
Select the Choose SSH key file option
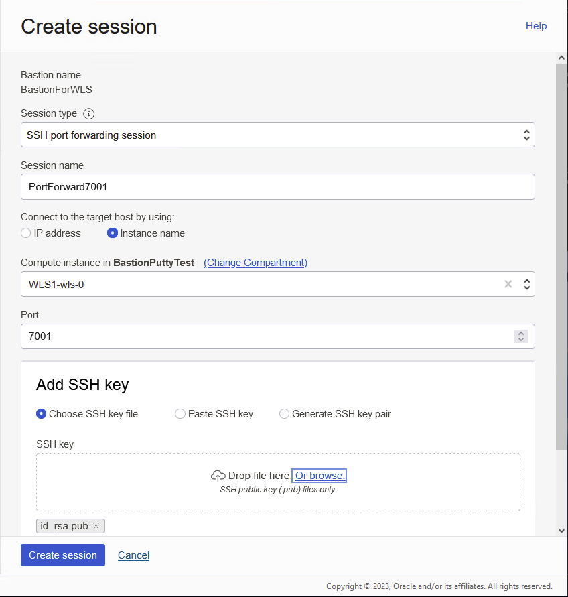tap(41, 414)
